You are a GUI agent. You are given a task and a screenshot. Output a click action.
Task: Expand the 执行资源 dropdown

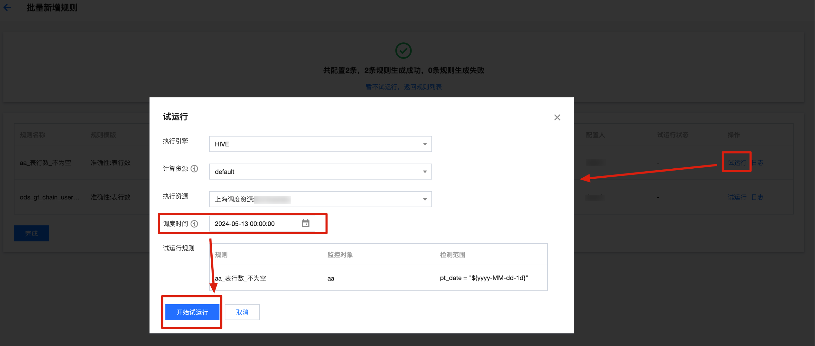click(320, 199)
